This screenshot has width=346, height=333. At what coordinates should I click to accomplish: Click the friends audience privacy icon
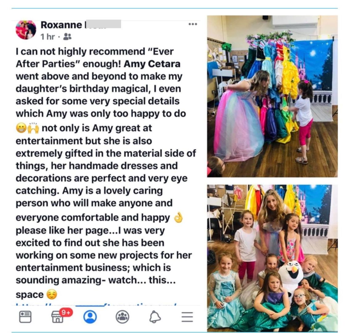[67, 37]
